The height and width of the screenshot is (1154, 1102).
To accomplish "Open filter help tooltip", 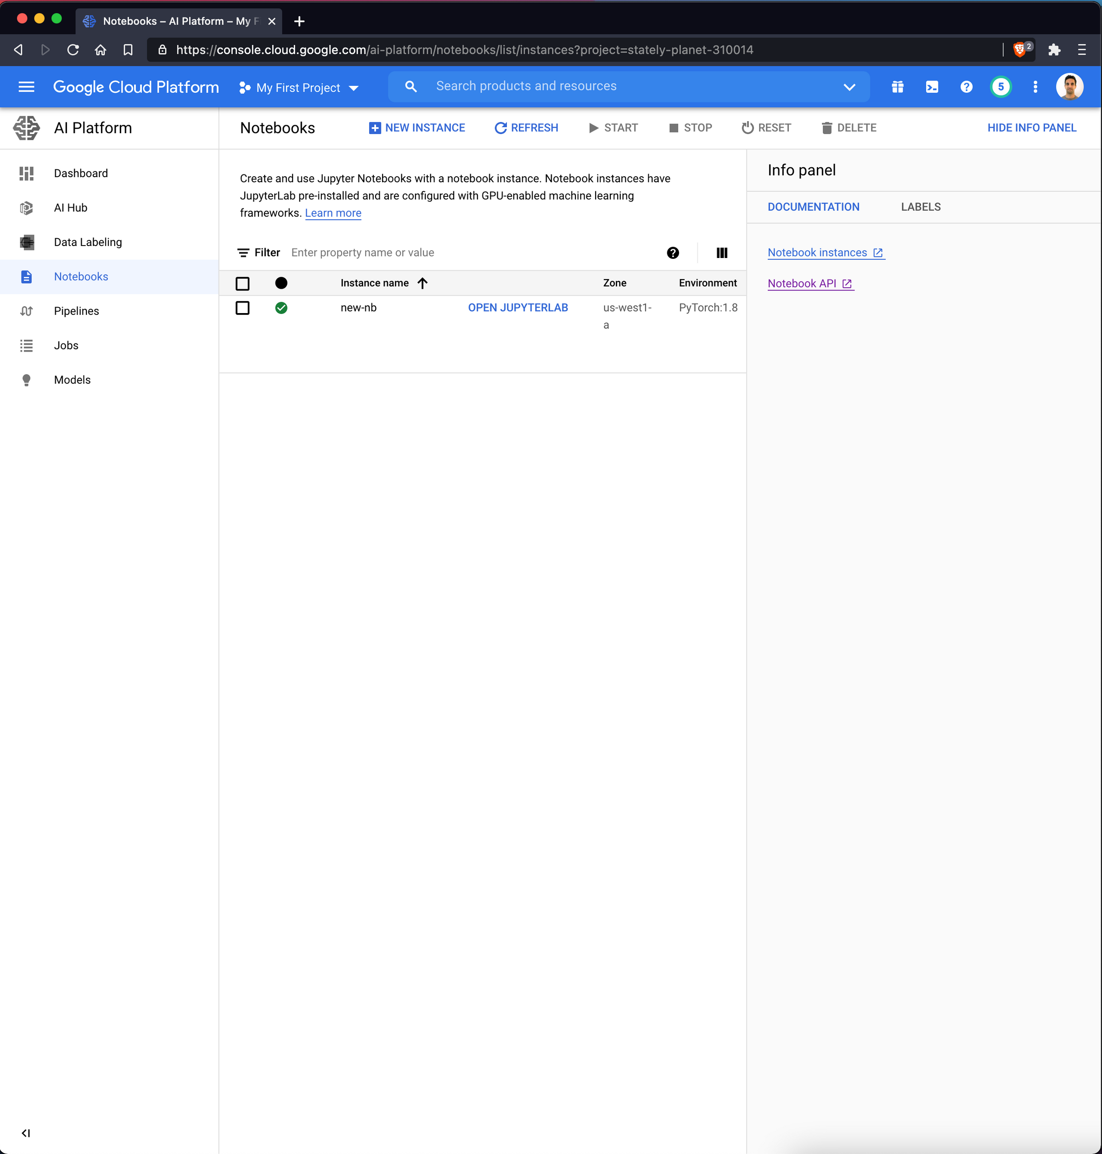I will pos(673,252).
